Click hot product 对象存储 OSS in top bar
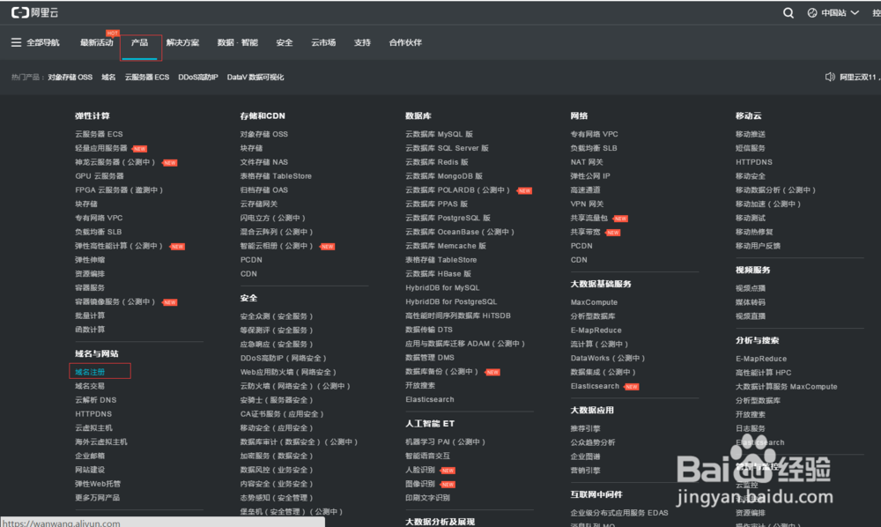This screenshot has height=527, width=881. (x=70, y=78)
